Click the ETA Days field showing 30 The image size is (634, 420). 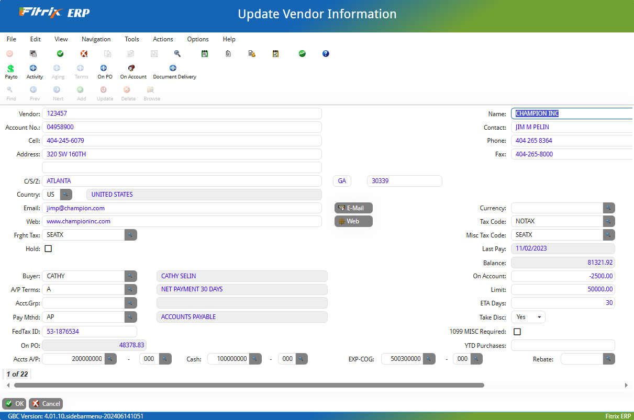coord(563,303)
